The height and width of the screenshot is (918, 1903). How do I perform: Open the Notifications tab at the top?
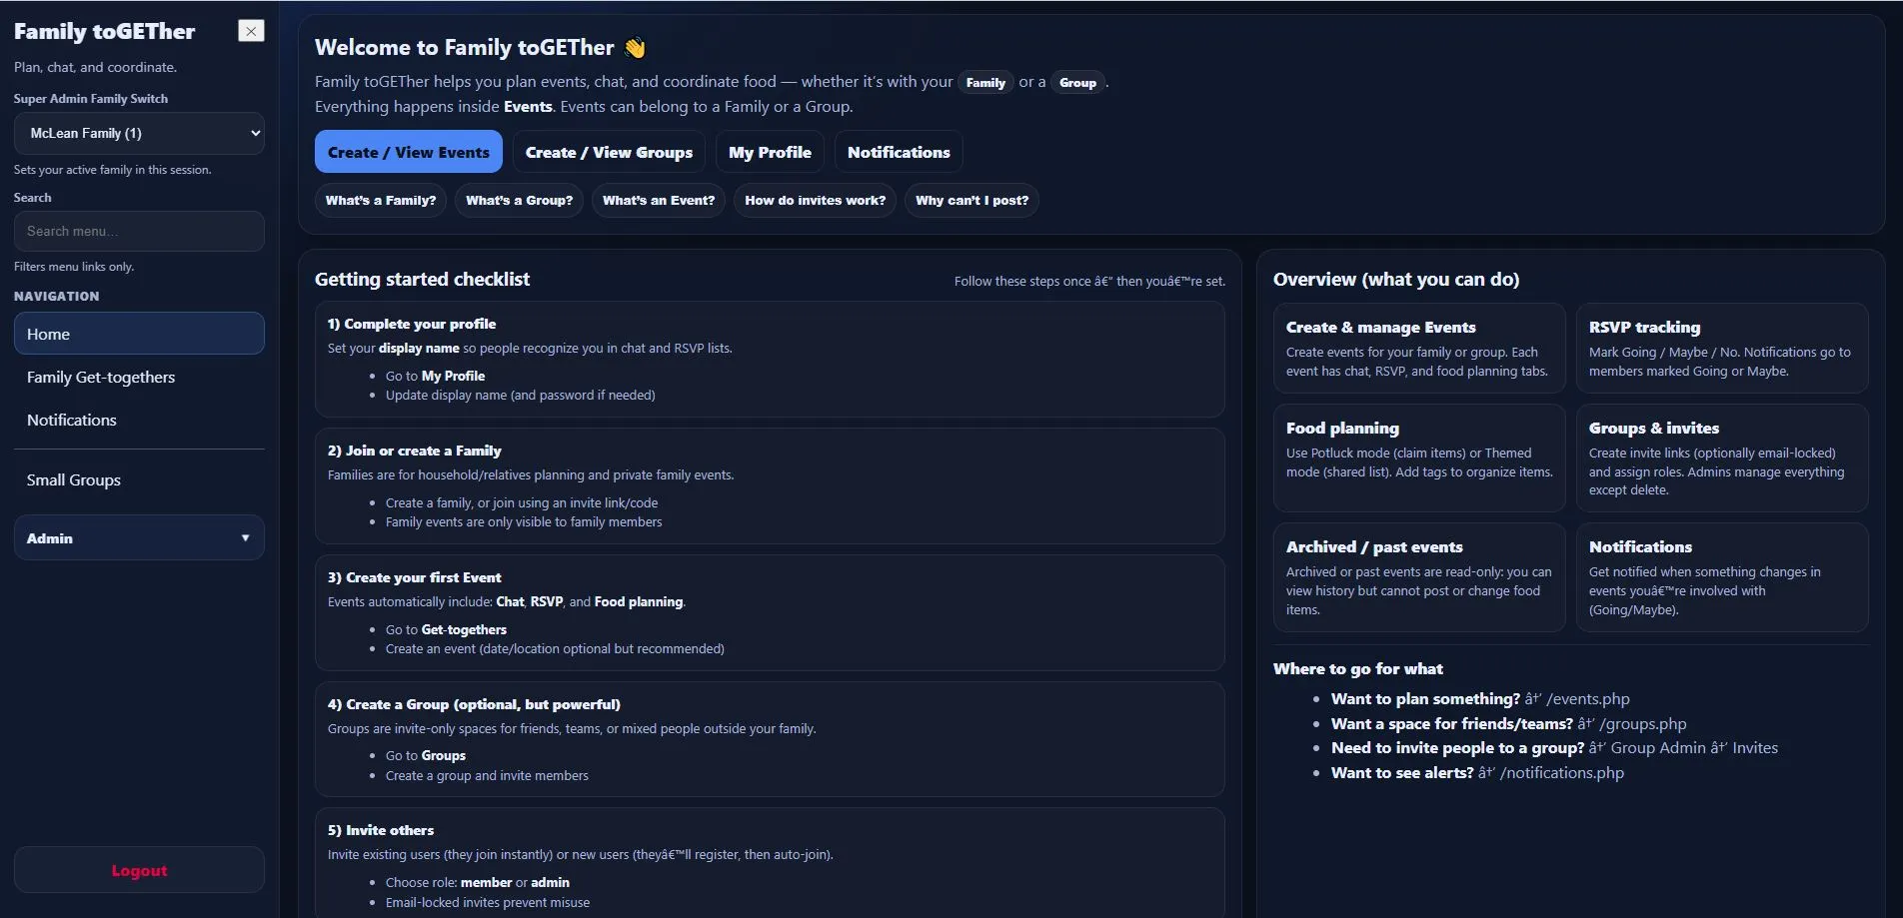coord(898,152)
